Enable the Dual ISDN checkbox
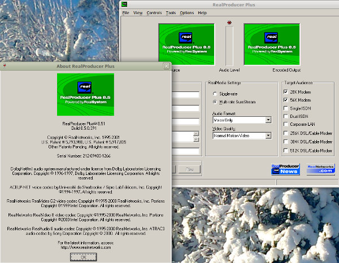This screenshot has width=339, height=263. 285,116
